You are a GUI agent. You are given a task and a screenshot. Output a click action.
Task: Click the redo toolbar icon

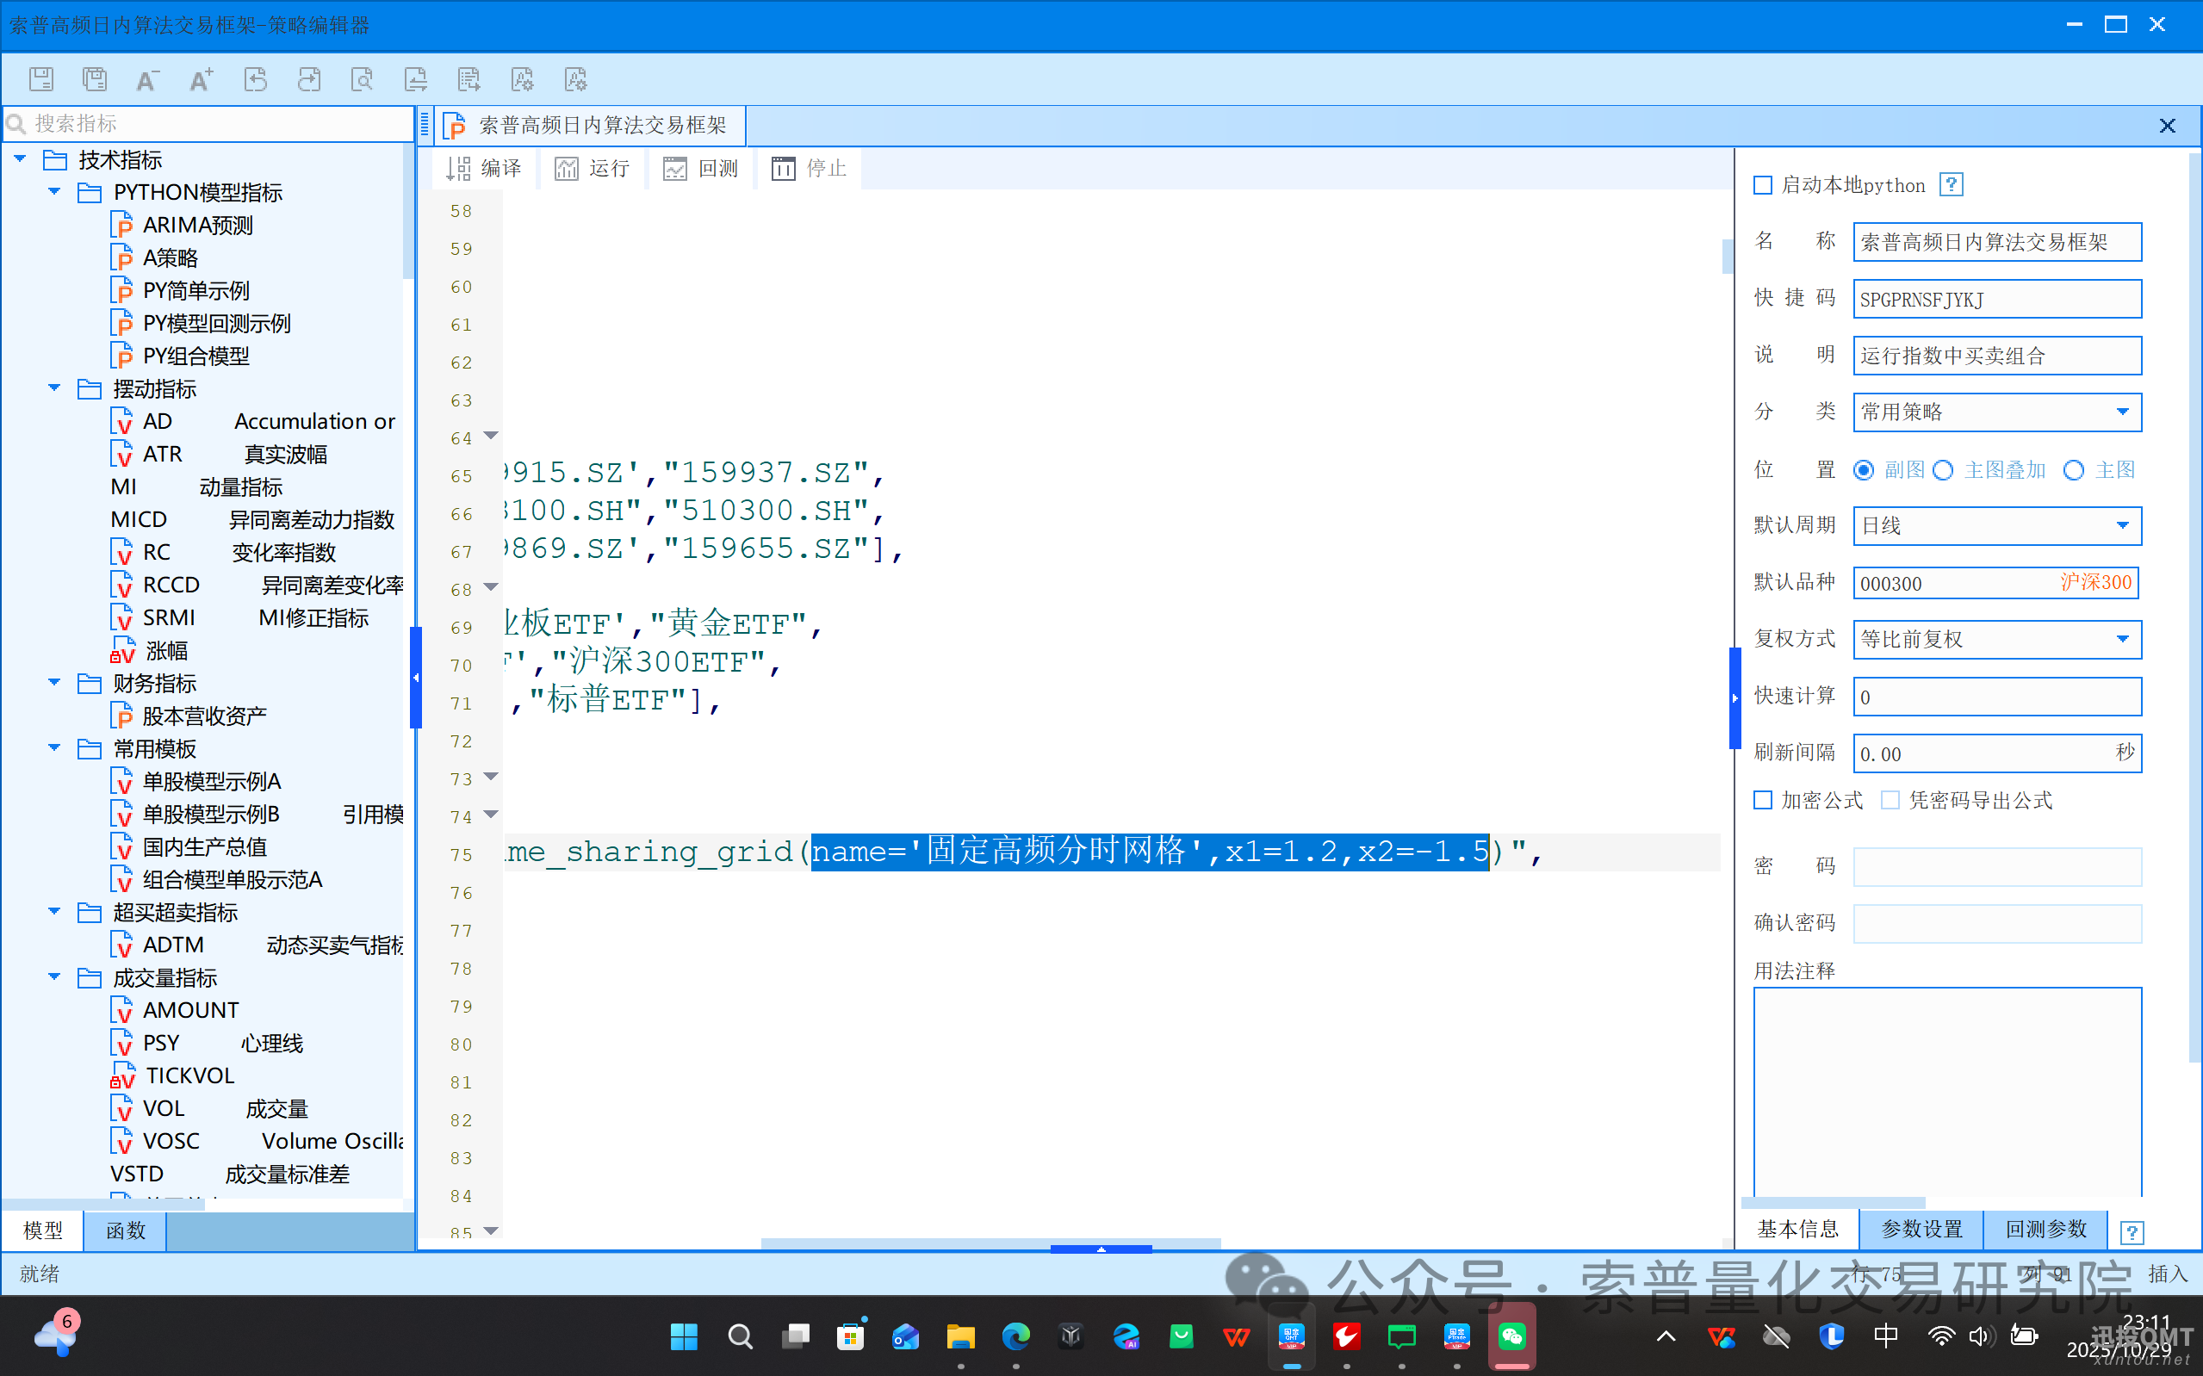(x=308, y=79)
